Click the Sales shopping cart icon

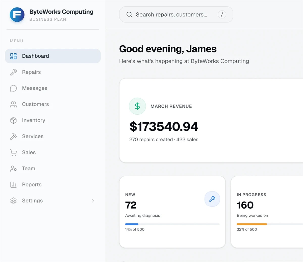pyautogui.click(x=13, y=152)
